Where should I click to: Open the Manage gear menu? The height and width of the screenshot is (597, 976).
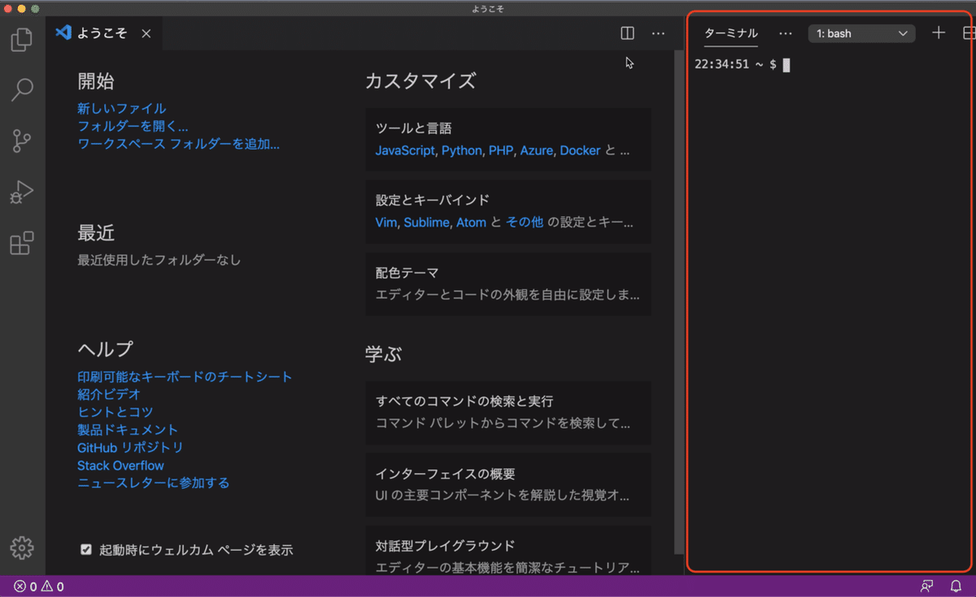(x=22, y=547)
